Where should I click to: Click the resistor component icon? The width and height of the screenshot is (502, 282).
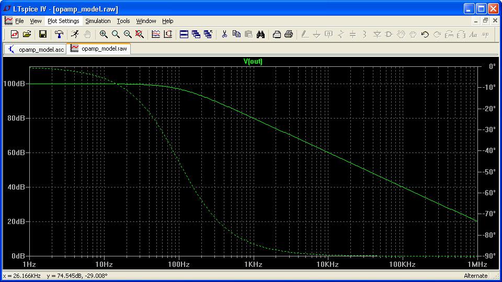click(340, 34)
